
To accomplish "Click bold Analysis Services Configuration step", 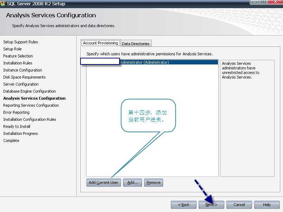I will (x=34, y=98).
